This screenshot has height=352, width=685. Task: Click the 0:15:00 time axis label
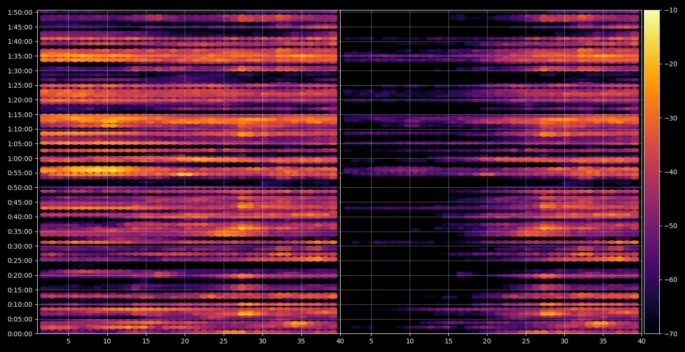coord(21,290)
